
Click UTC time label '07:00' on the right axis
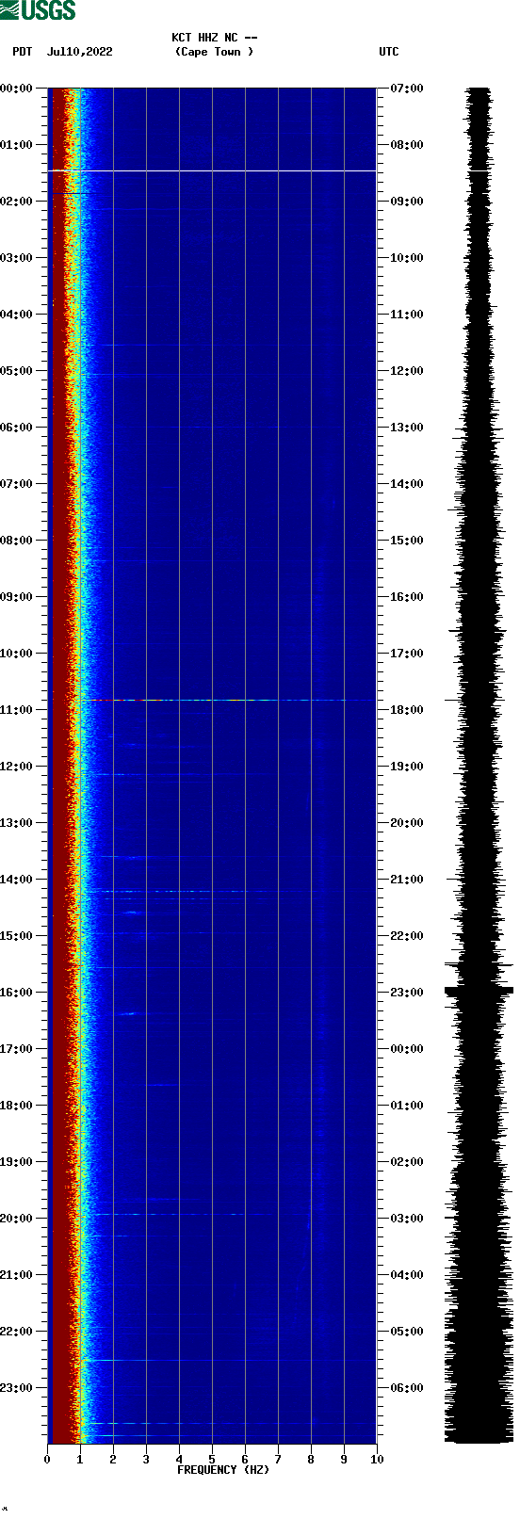[x=407, y=89]
